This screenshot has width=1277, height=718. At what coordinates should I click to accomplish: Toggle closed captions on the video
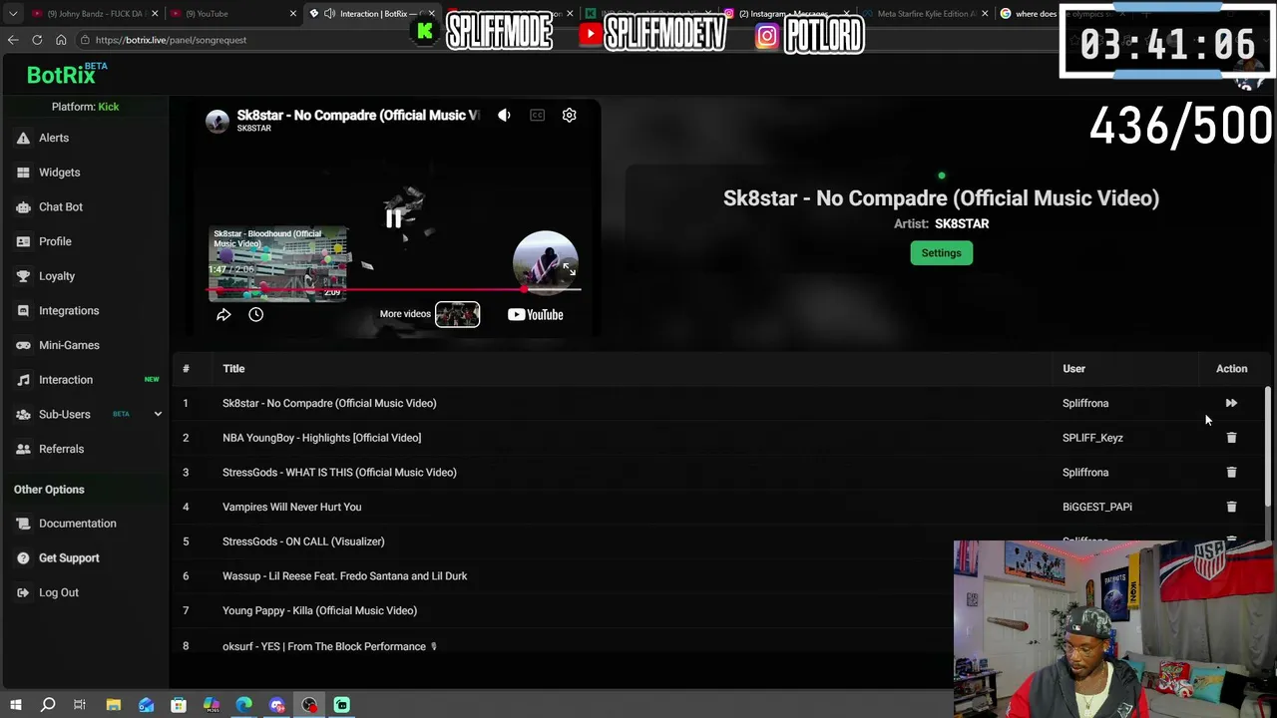537,116
